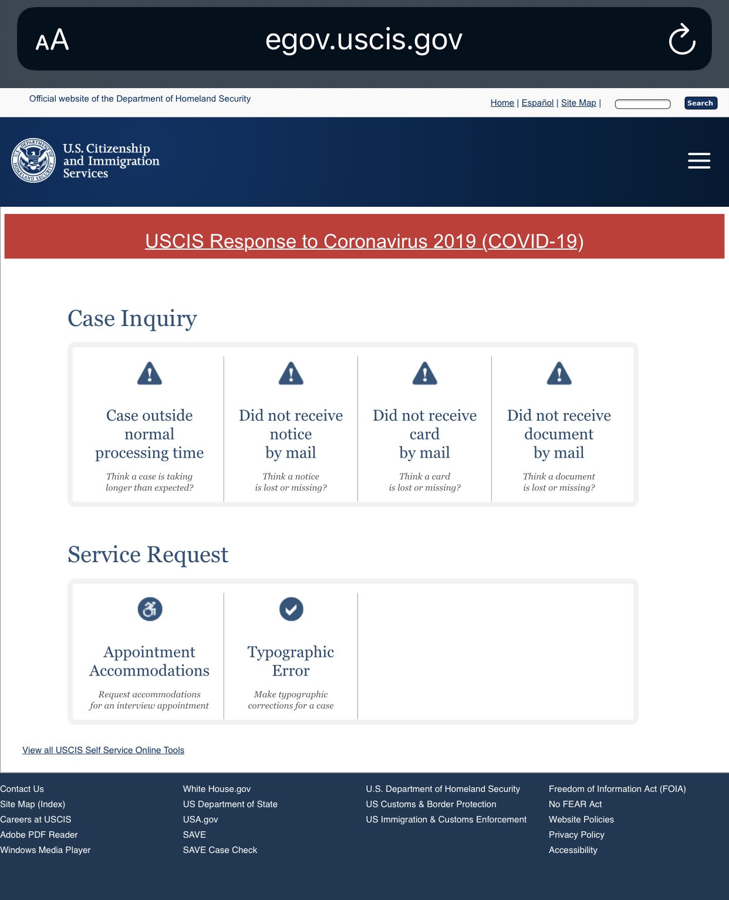The height and width of the screenshot is (900, 729).
Task: Open the hamburger navigation menu
Action: 699,160
